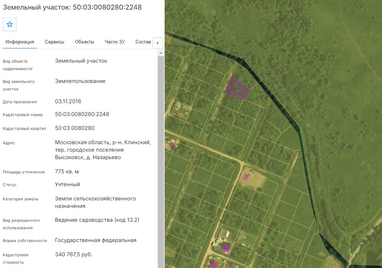The height and width of the screenshot is (268, 382).
Task: Click cadastral quarter value 50:03:0080280
Action: 75,128
